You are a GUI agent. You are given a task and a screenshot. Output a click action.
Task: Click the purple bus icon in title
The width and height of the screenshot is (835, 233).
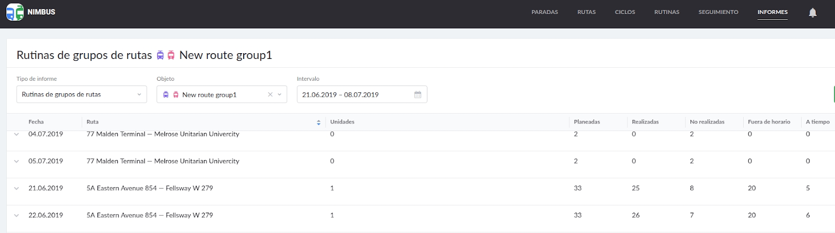click(x=160, y=55)
